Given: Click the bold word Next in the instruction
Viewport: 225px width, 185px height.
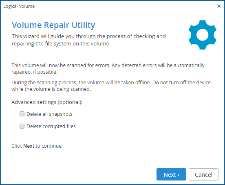Looking at the screenshot, I should click(x=29, y=146).
